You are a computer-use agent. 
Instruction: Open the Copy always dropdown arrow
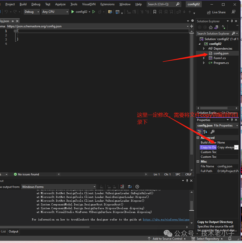pos(236,147)
